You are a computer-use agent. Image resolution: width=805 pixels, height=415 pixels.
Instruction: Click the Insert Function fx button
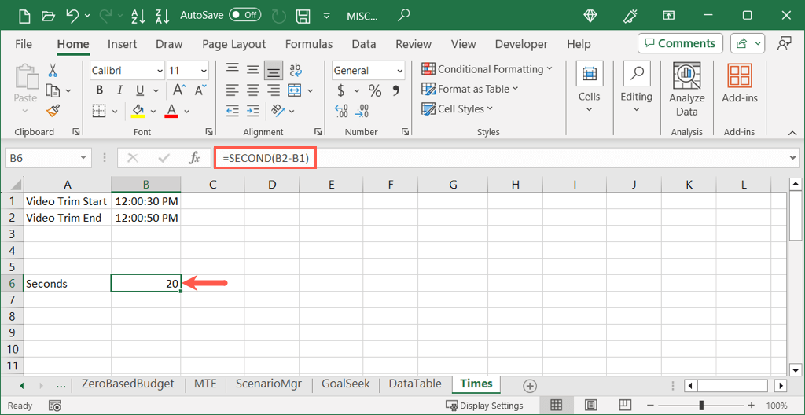pyautogui.click(x=195, y=158)
